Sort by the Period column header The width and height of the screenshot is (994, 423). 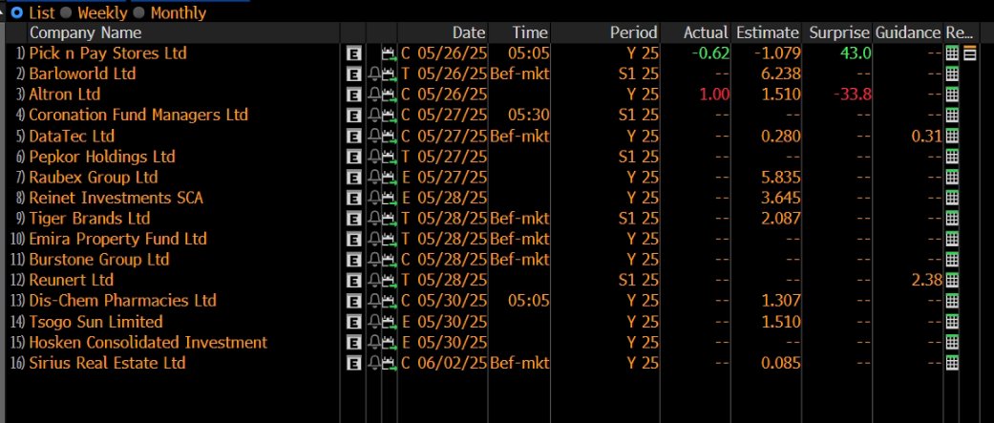634,32
